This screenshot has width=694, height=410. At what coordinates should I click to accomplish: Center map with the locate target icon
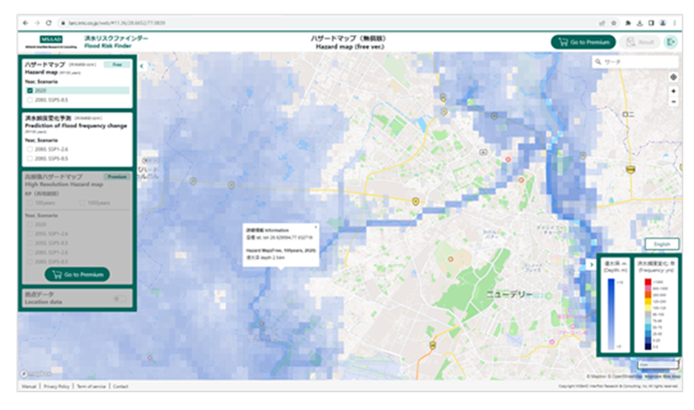[673, 77]
